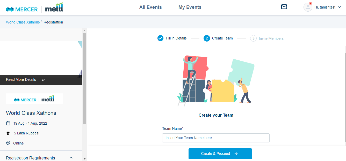346x161 pixels.
Task: Click the calendar icon beside event dates
Action: [8, 123]
